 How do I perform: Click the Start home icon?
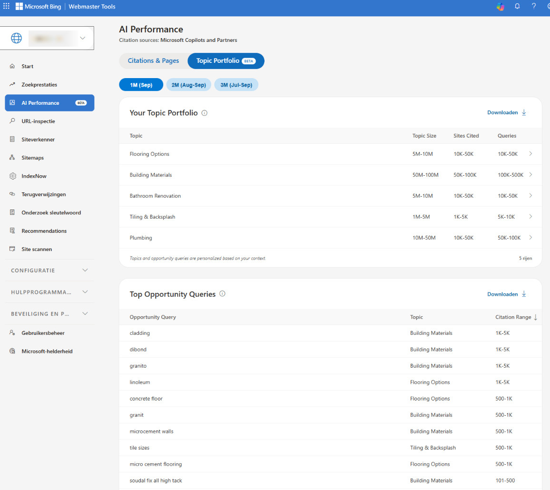coord(12,66)
